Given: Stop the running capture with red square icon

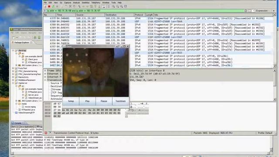Looking at the screenshot, I should pos(49,7).
